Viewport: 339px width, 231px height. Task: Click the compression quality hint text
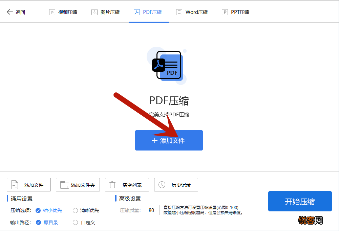204,210
